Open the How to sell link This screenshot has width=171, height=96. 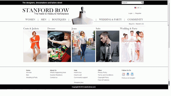[x=78, y=75]
